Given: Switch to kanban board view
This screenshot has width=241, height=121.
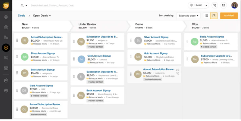Looking at the screenshot, I should [214, 16].
